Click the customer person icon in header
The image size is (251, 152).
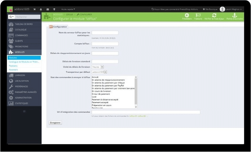[41, 9]
